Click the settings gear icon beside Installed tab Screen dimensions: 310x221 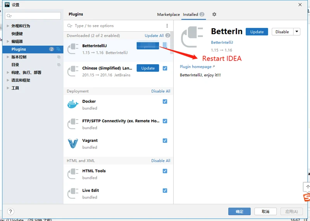point(214,14)
